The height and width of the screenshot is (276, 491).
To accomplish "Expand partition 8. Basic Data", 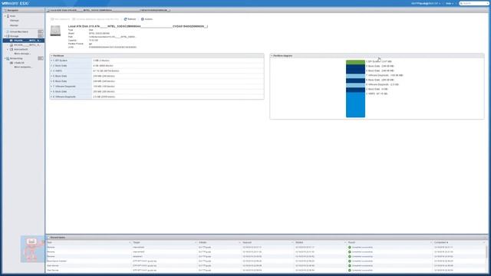I will tap(51, 91).
